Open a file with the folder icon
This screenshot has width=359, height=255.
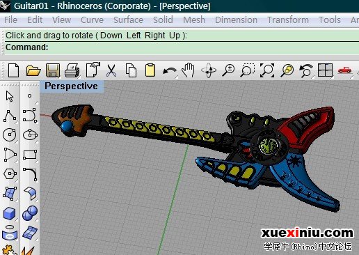(33, 70)
